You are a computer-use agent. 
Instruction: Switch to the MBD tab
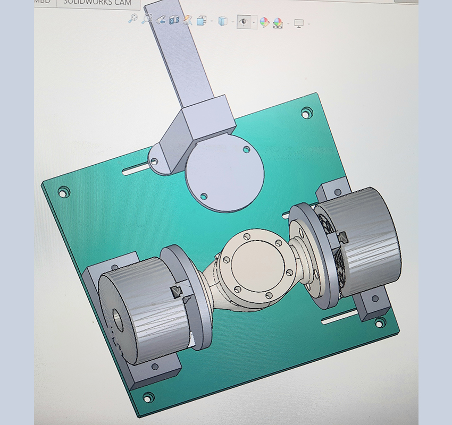44,2
